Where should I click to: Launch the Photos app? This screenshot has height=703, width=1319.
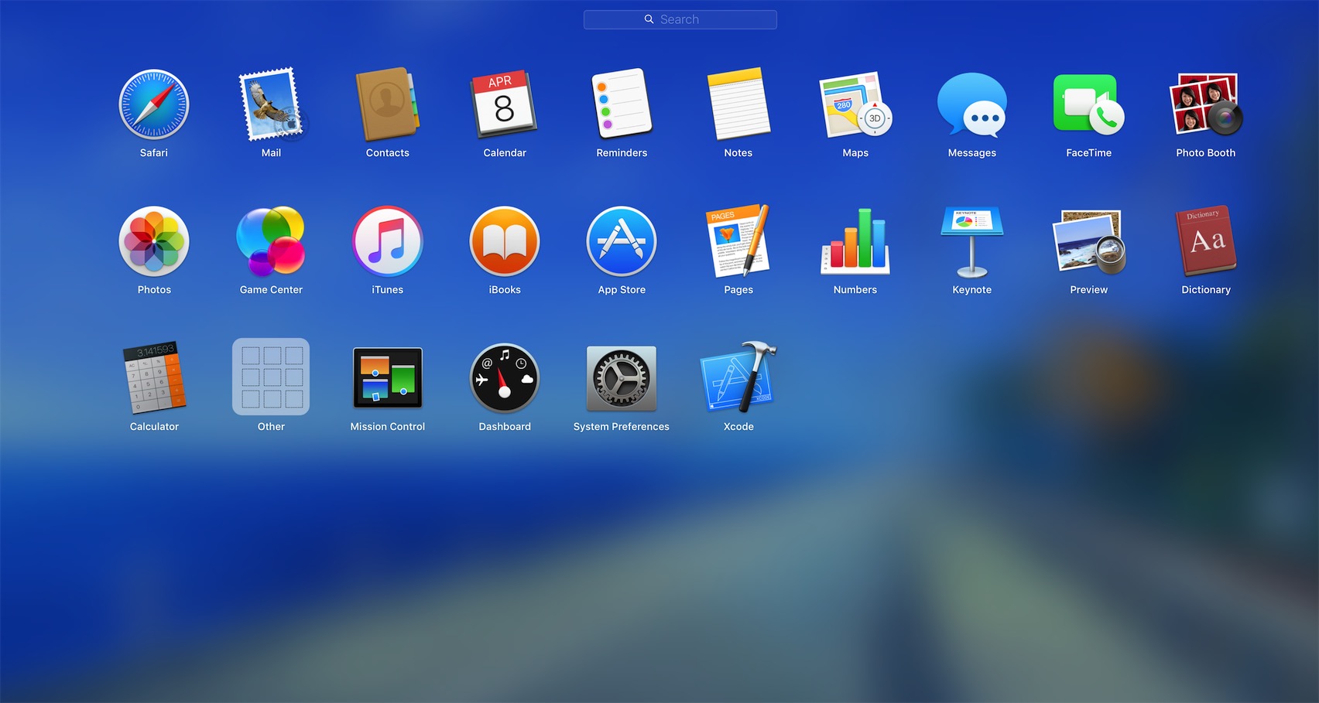(154, 241)
